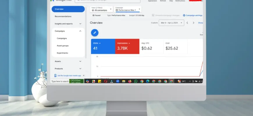
Task: Open Copilot from the Windows taskbar
Action: [88, 81]
